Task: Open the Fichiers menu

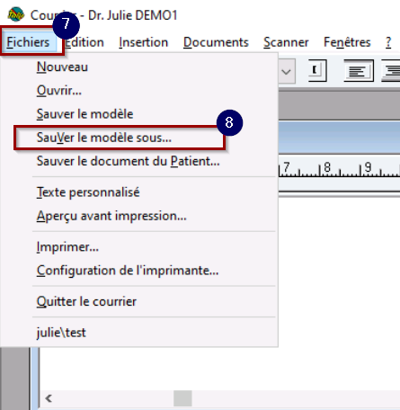Action: [x=28, y=42]
